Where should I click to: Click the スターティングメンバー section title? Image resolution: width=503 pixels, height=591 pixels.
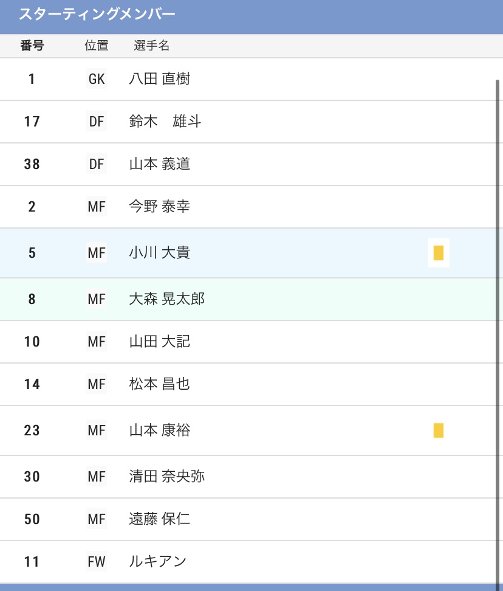point(97,15)
